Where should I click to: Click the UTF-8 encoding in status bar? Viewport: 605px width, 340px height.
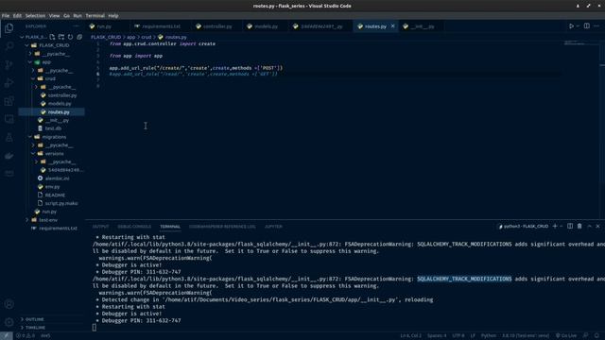point(458,336)
